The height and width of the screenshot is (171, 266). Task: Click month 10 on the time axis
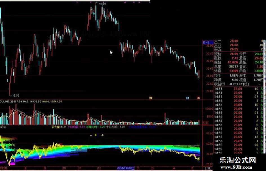(x=64, y=168)
